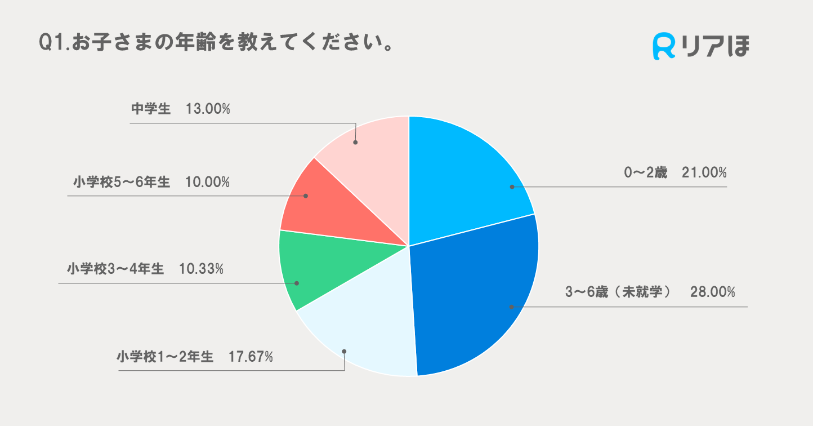Select the light blue 0〜2歳 pie slice
Screen dimensions: 813x426
tap(462, 169)
